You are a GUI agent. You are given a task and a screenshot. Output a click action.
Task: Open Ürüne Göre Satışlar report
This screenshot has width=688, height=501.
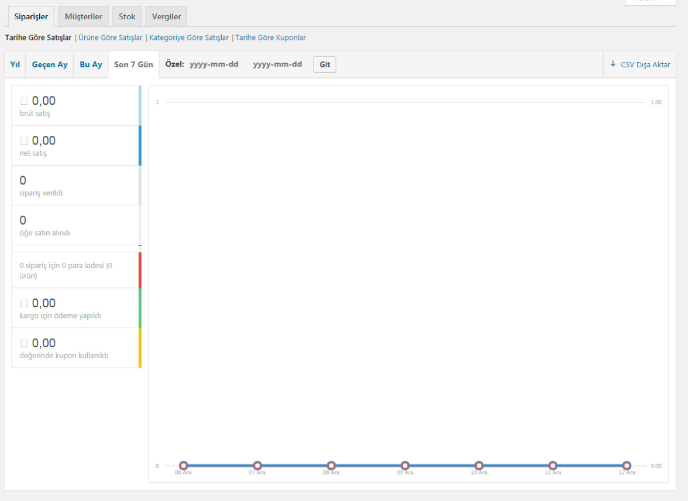pyautogui.click(x=110, y=38)
